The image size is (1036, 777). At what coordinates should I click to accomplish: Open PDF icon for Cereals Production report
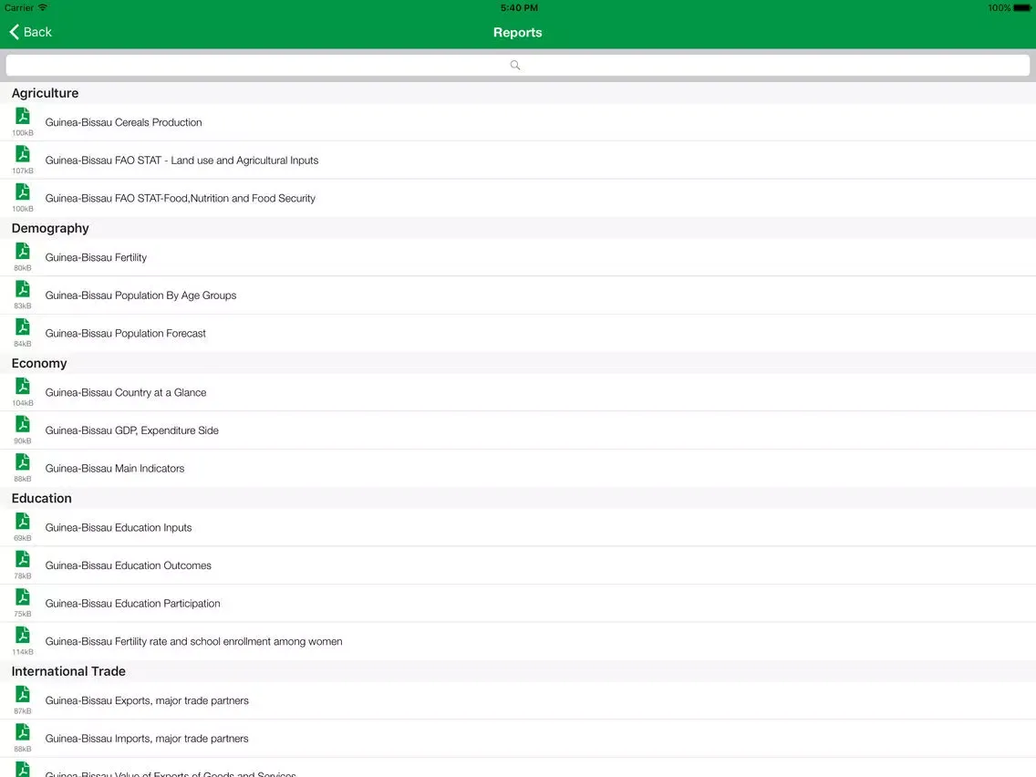(23, 117)
